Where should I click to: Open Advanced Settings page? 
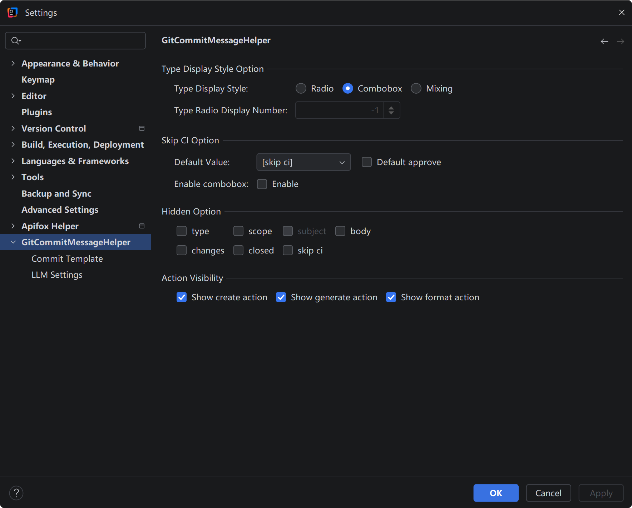coord(60,209)
